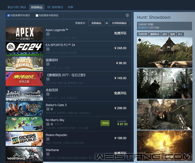Click the -50% discount badge
This screenshot has height=163, width=195.
point(105,123)
